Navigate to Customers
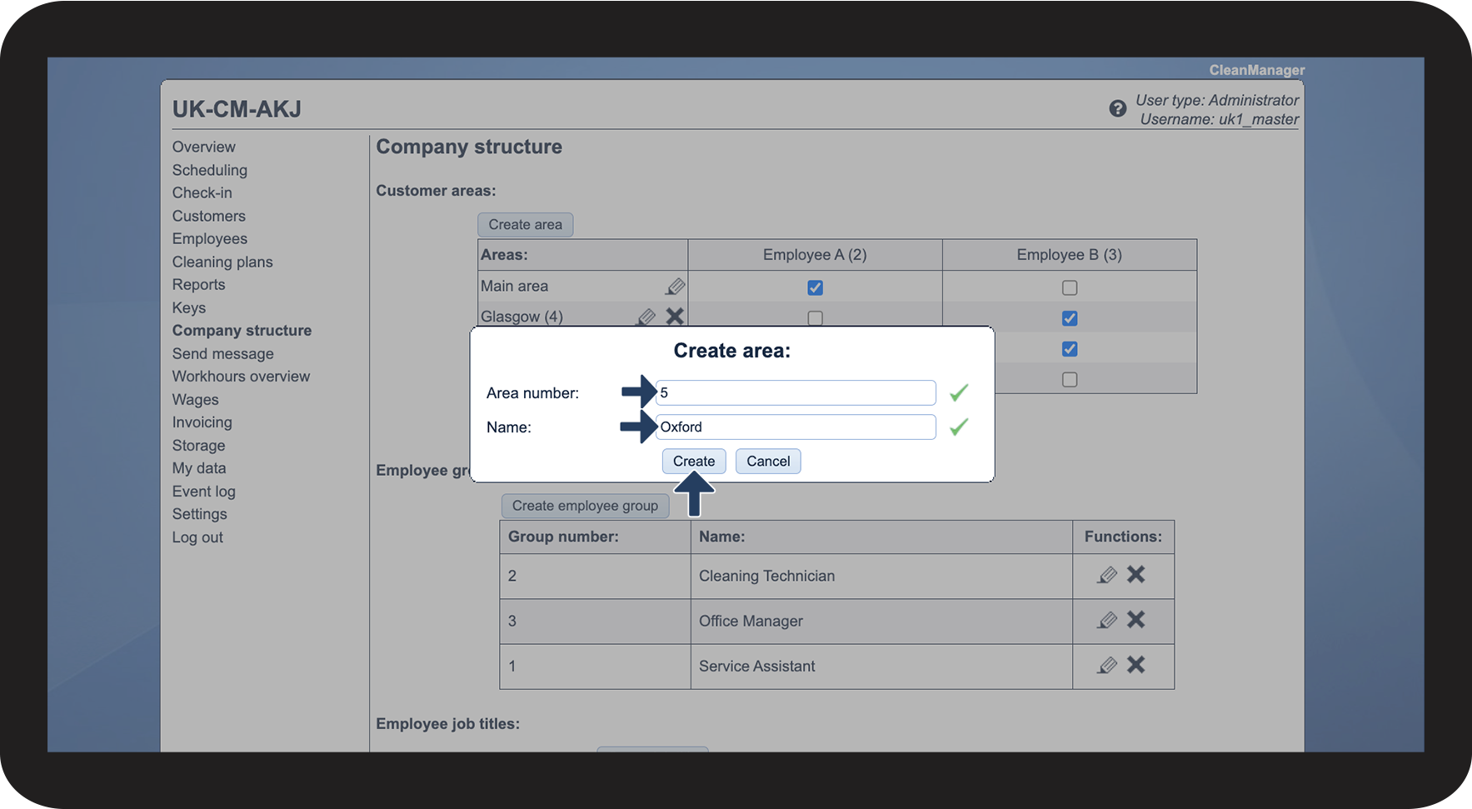The width and height of the screenshot is (1472, 809). (x=209, y=216)
